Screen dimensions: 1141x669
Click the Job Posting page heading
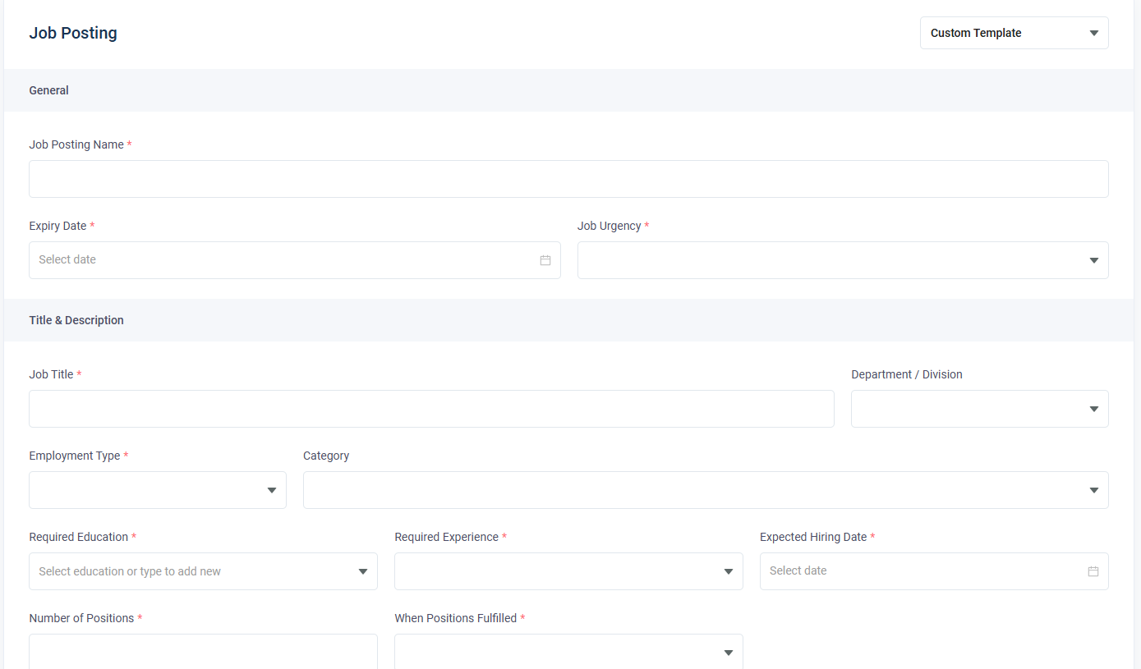tap(73, 33)
